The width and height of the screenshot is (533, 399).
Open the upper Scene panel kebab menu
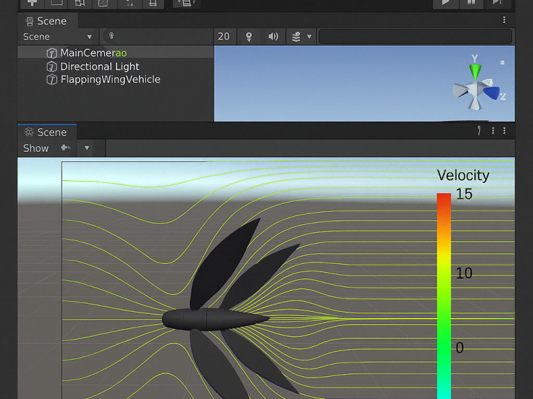click(x=504, y=20)
